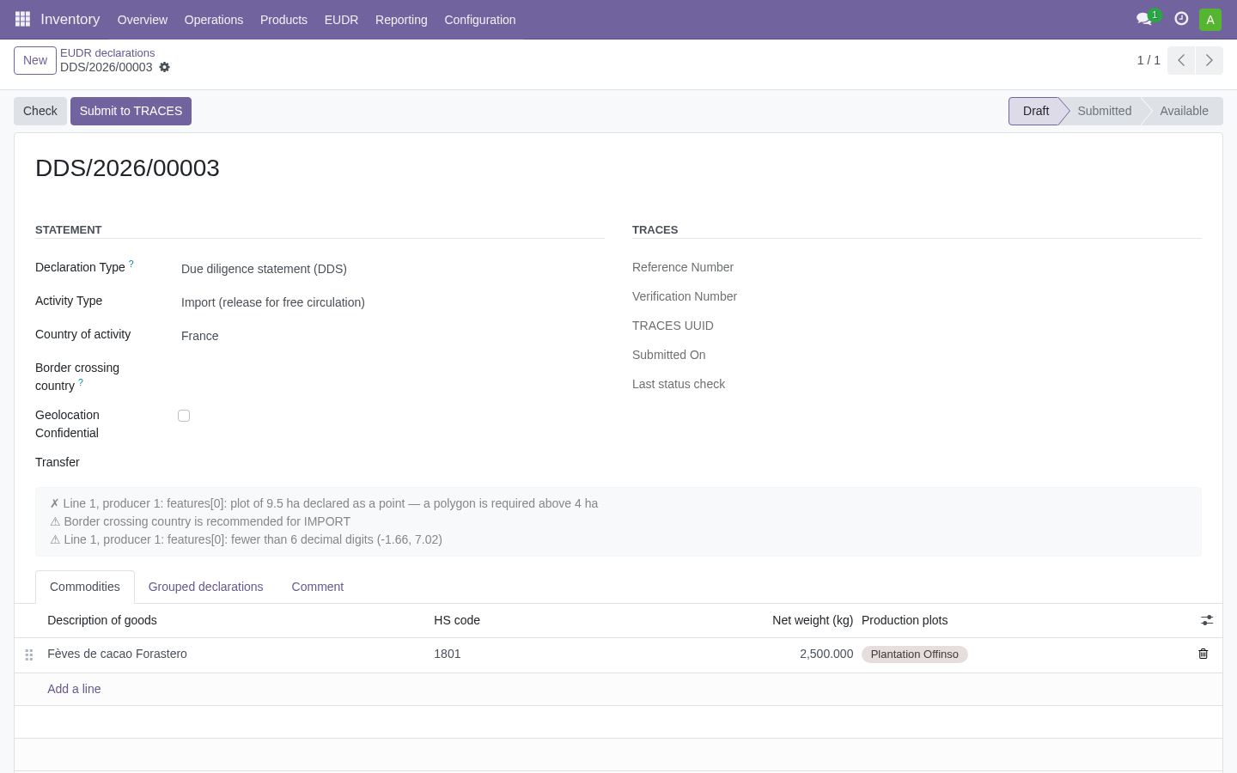Open the Configuration menu
This screenshot has height=773, width=1237.
pos(480,20)
